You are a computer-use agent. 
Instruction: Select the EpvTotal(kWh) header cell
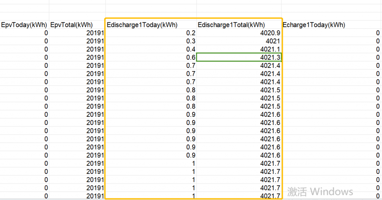tap(77, 25)
